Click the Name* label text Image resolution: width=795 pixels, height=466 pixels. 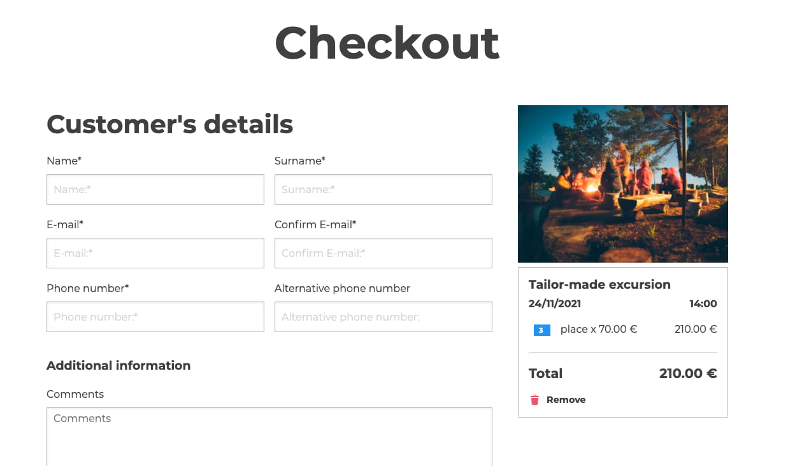64,161
